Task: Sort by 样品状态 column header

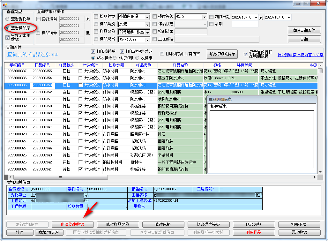Action: (x=67, y=65)
